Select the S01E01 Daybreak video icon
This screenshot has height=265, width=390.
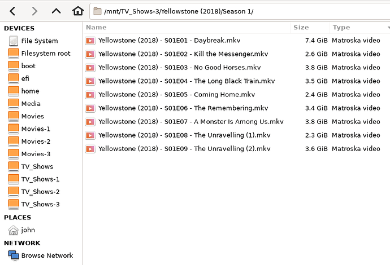pos(90,41)
